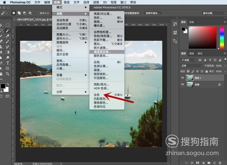The height and width of the screenshot is (165, 227).
Task: Click 背景 layer lock icon
Action: (219, 84)
